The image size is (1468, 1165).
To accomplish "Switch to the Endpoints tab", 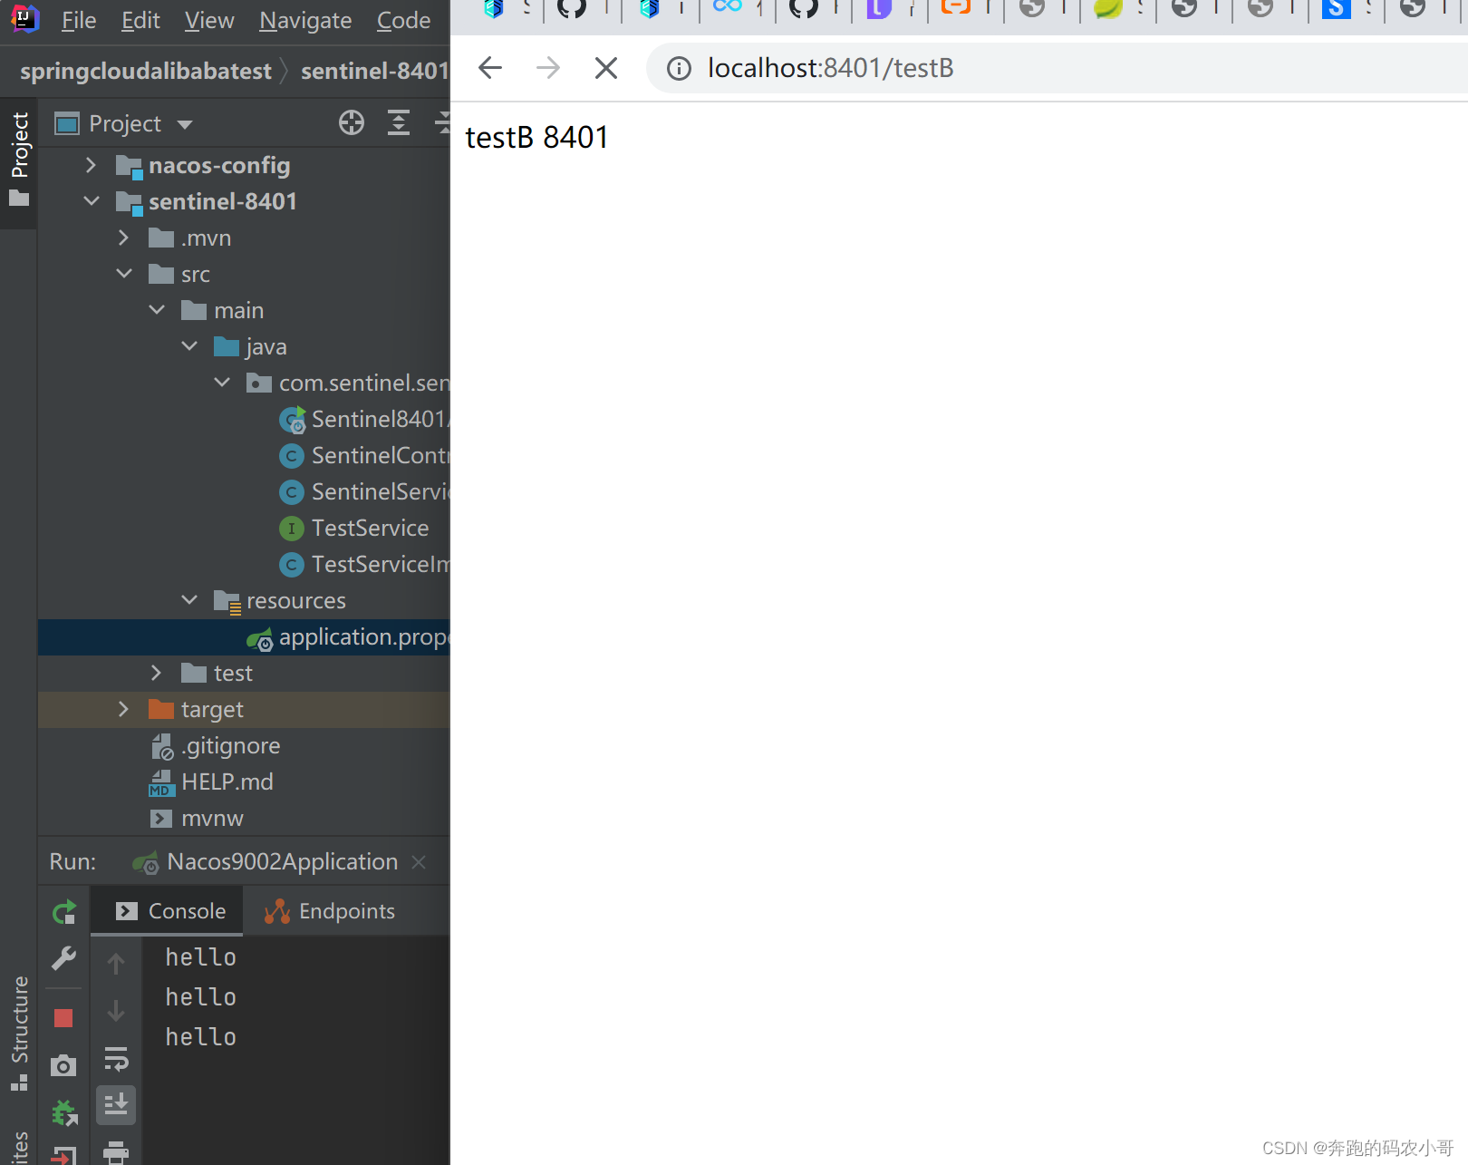I will pos(330,911).
